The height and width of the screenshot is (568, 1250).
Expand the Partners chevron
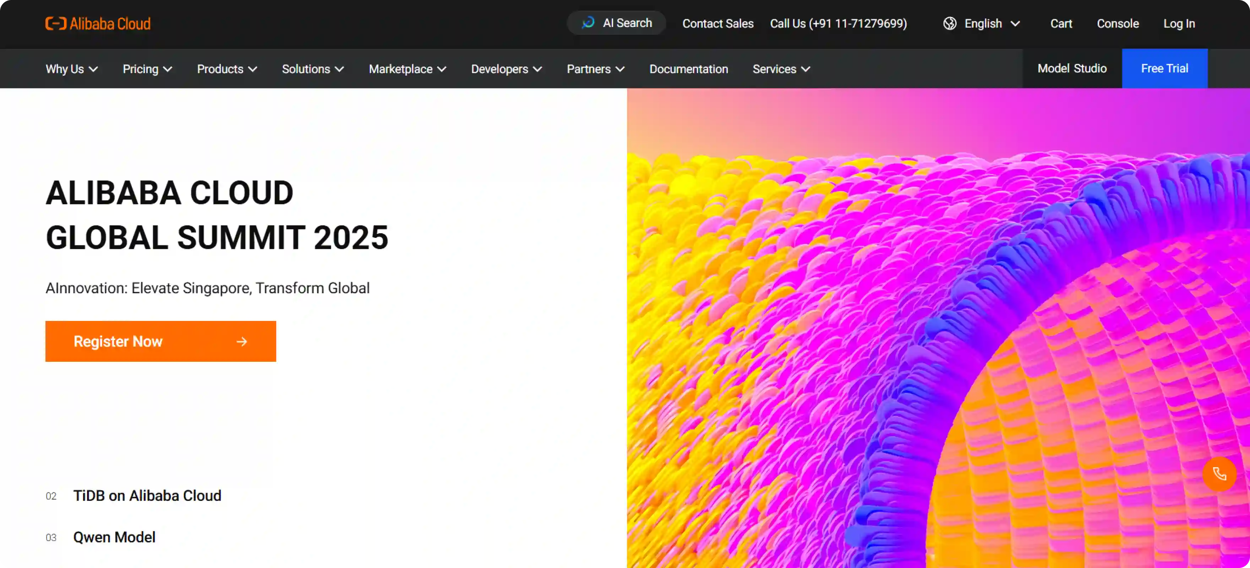(620, 69)
